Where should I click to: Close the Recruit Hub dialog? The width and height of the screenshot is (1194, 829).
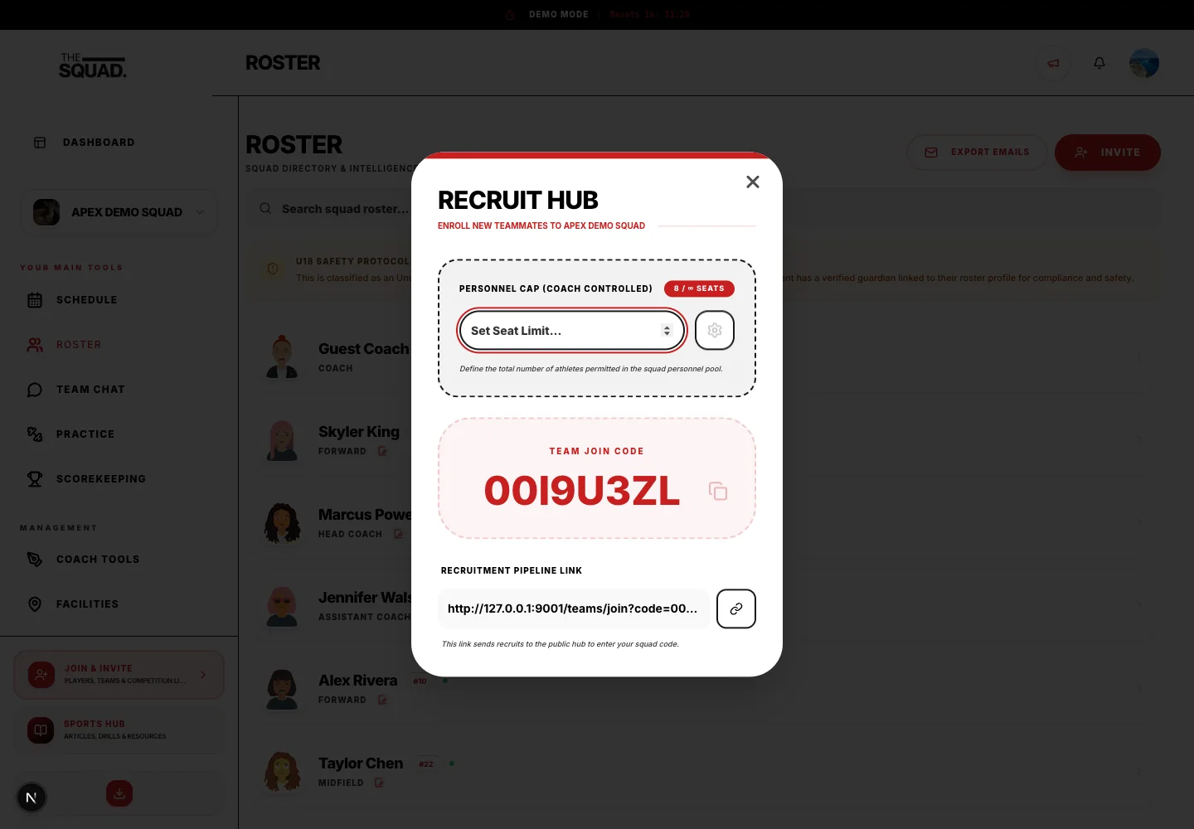point(753,182)
